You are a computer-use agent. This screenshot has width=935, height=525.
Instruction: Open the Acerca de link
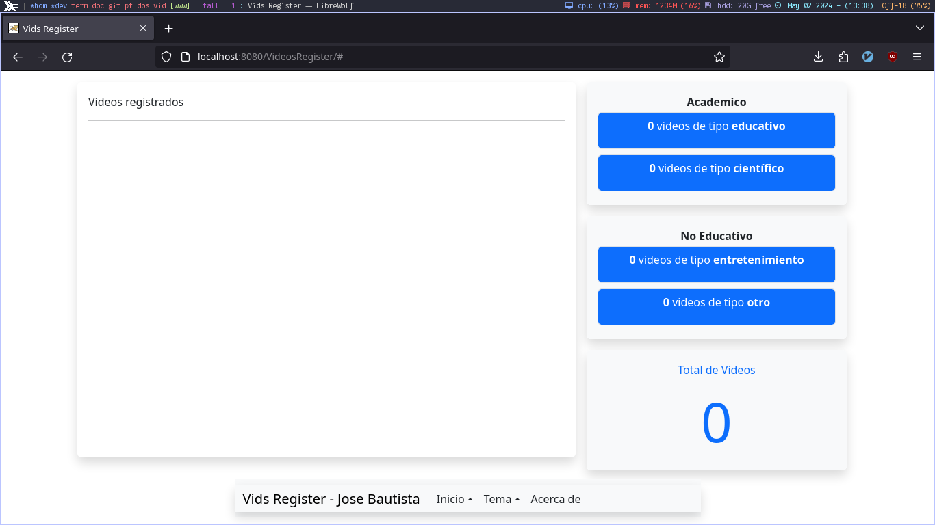(x=555, y=499)
